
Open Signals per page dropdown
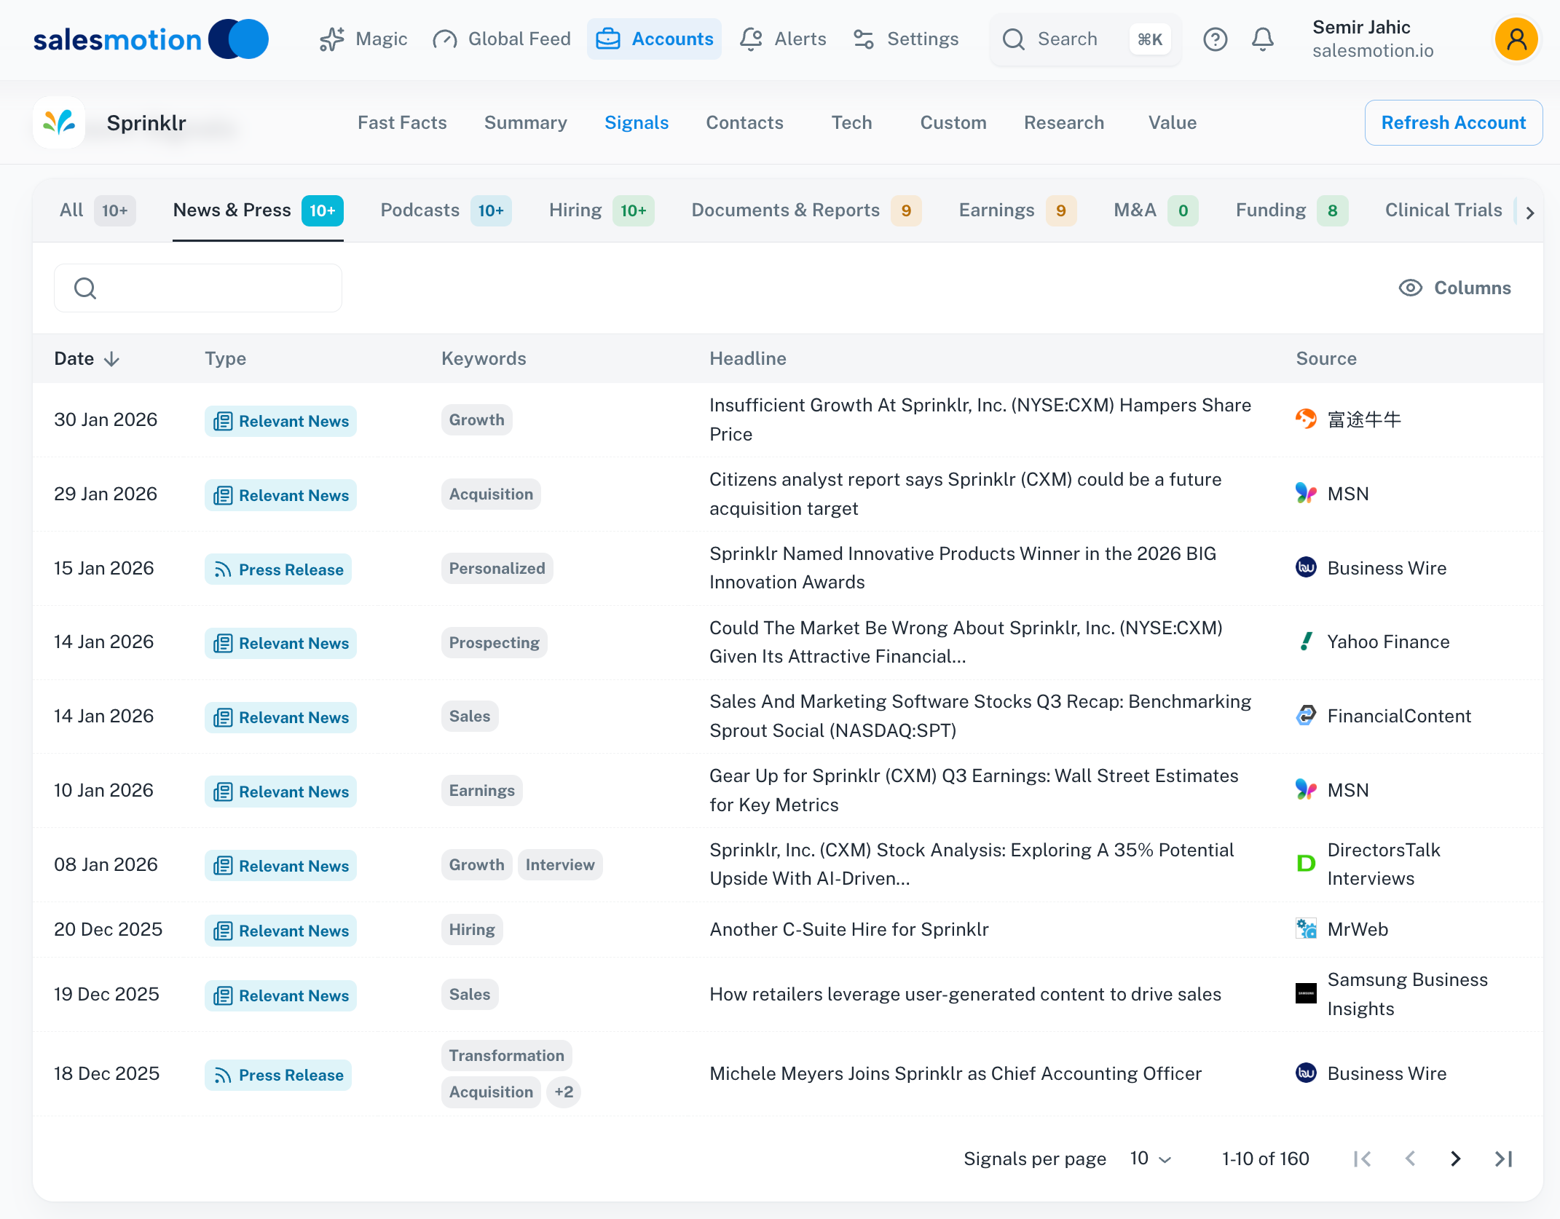1150,1159
